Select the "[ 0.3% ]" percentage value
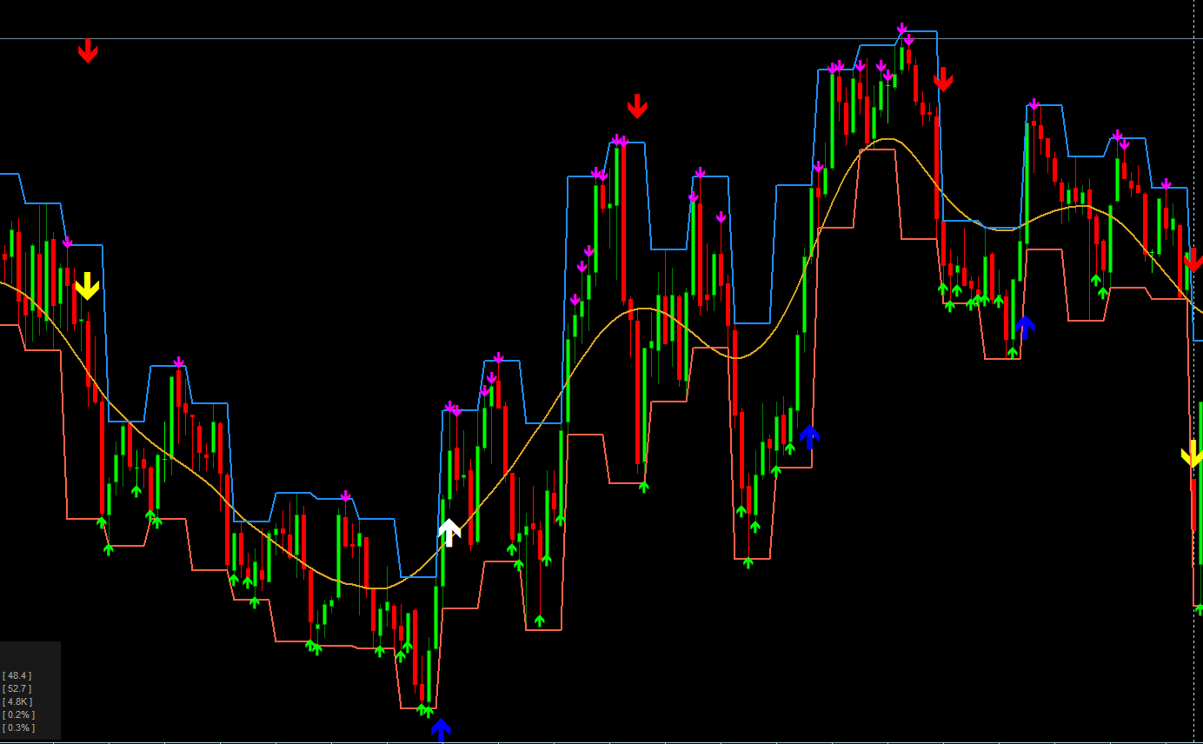Viewport: 1203px width, 744px height. [19, 727]
